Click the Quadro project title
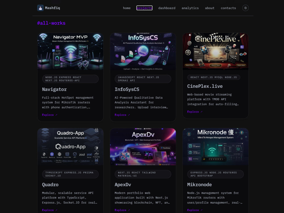 (x=50, y=185)
